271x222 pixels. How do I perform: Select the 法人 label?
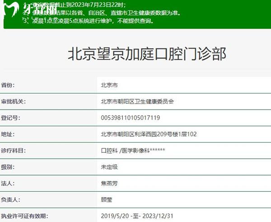pos(8,183)
